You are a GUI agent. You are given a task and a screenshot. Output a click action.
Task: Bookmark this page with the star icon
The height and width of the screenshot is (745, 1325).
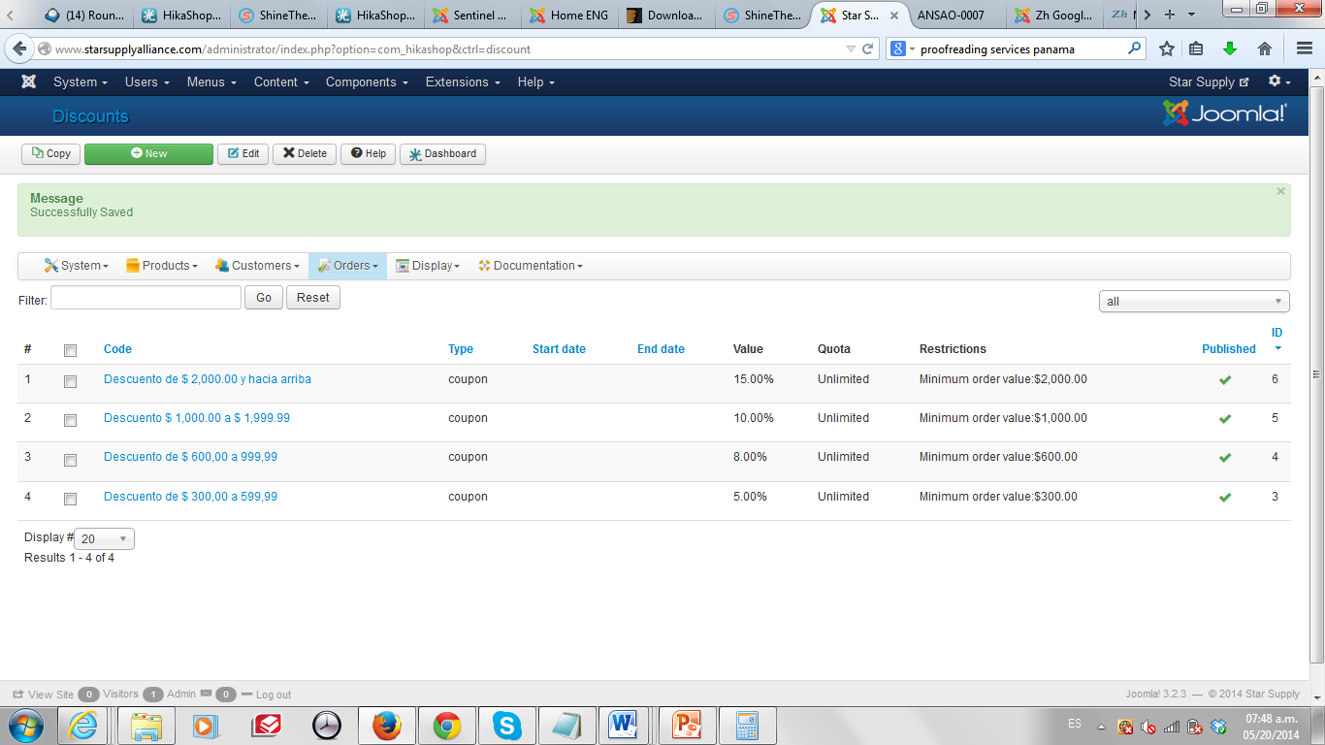pos(1167,49)
